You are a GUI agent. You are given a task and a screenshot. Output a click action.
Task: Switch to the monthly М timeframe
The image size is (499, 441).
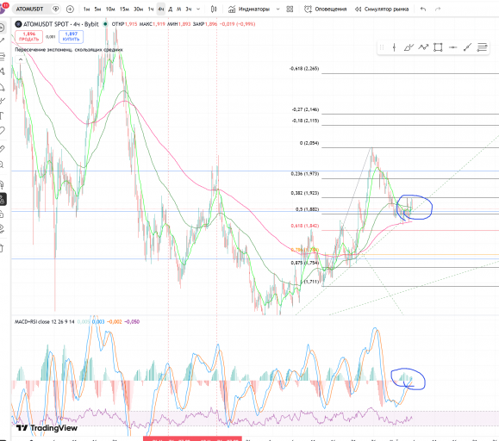pyautogui.click(x=179, y=9)
